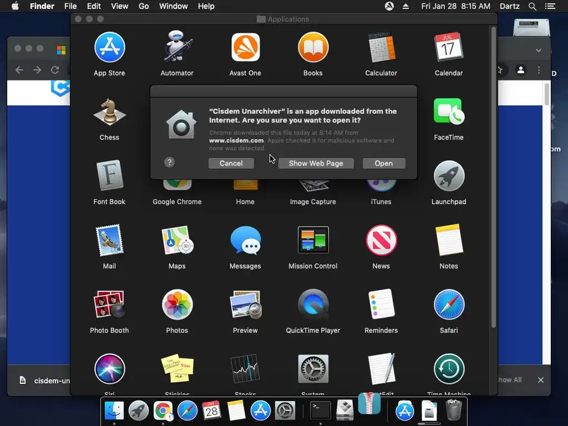Click the Show Web Page button
Image resolution: width=568 pixels, height=426 pixels.
pyautogui.click(x=316, y=164)
